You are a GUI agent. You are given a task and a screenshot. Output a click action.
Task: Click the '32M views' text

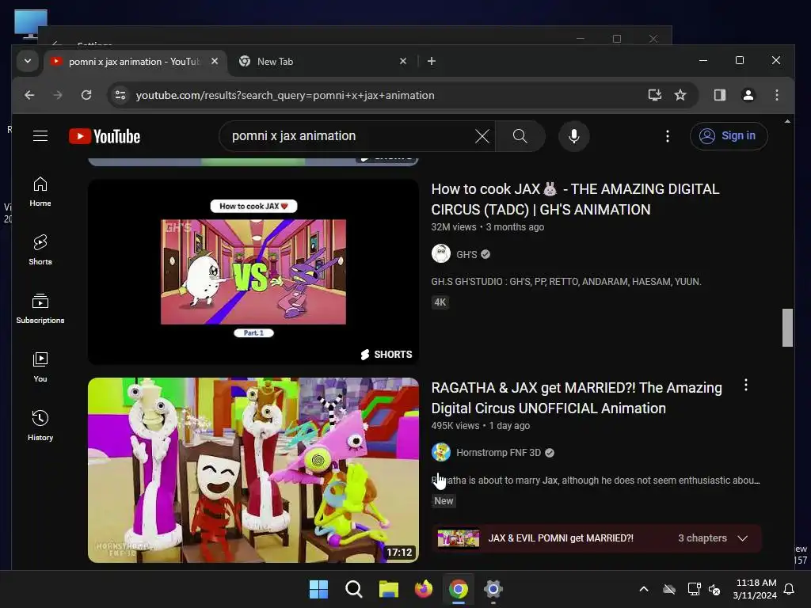pos(454,227)
